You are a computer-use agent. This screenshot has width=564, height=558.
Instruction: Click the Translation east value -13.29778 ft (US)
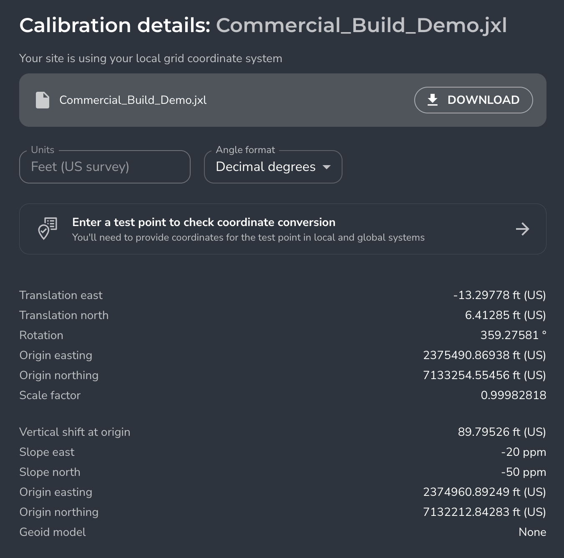coord(500,295)
